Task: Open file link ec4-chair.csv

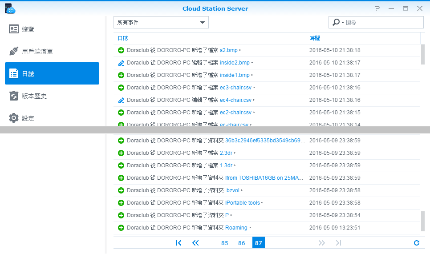Action: click(235, 100)
